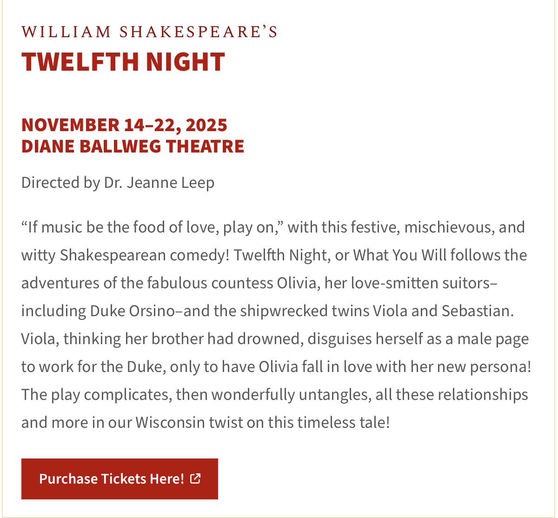
Task: Click the Purchase Tickets Here! button
Action: 112,478
